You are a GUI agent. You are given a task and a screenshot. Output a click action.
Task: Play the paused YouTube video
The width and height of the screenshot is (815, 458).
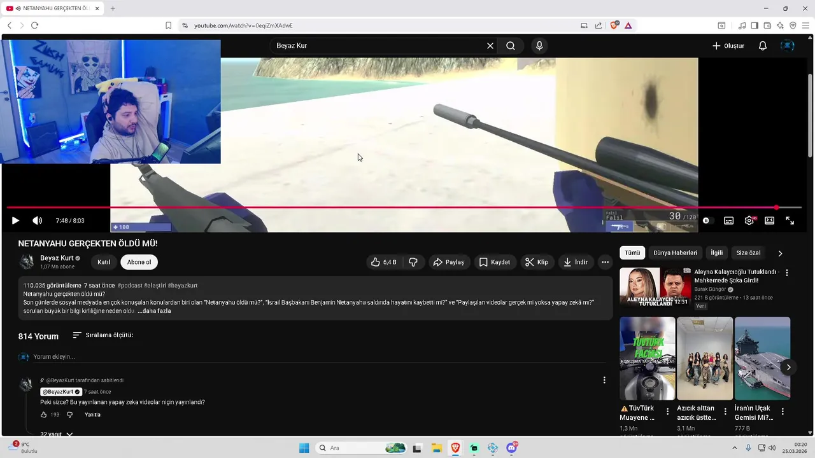15,221
